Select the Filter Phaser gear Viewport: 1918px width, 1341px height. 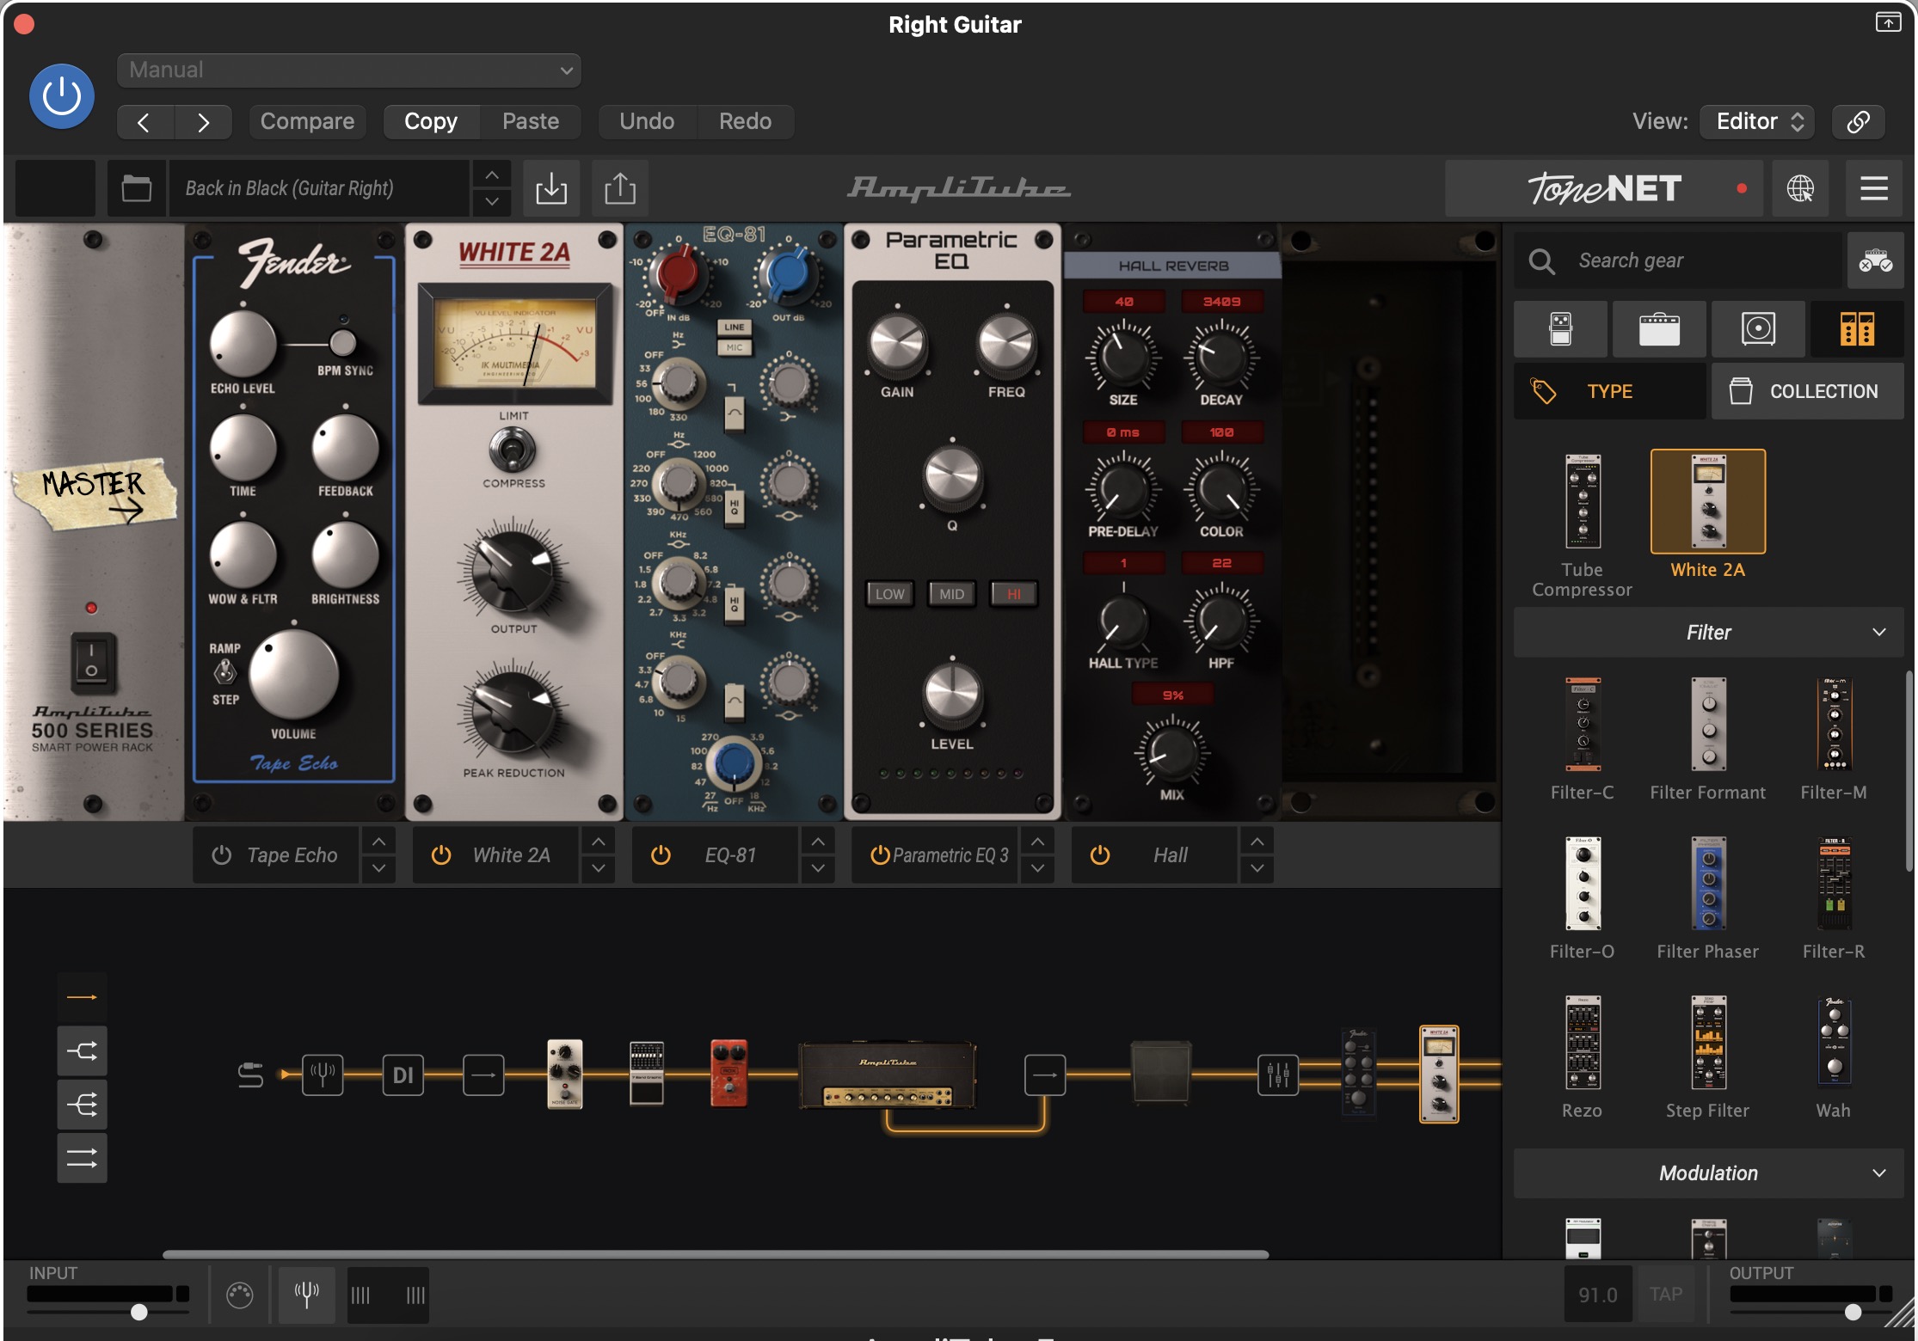point(1708,884)
